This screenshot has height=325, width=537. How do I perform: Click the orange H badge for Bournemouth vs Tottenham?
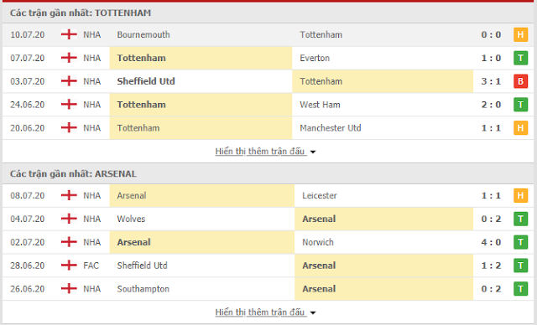pyautogui.click(x=520, y=34)
